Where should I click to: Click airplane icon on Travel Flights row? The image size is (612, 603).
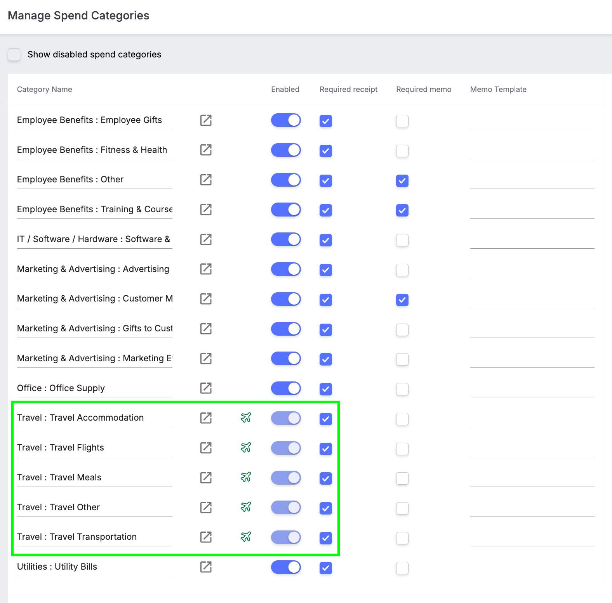(x=246, y=447)
